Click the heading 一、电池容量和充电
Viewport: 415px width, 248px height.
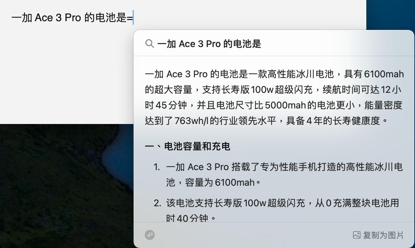(x=188, y=146)
